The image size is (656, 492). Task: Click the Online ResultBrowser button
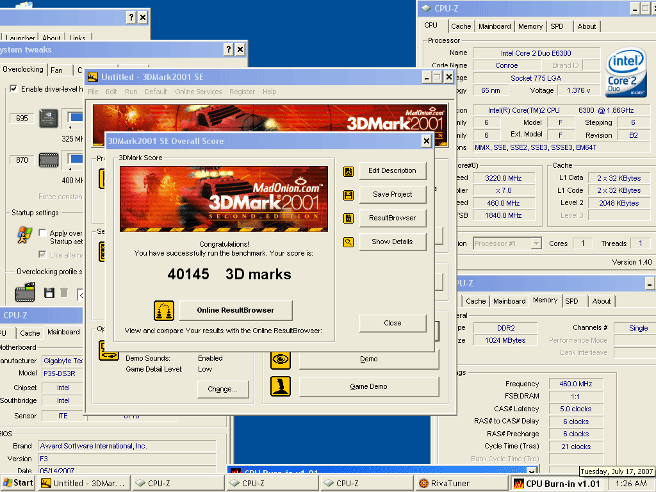[x=236, y=311]
